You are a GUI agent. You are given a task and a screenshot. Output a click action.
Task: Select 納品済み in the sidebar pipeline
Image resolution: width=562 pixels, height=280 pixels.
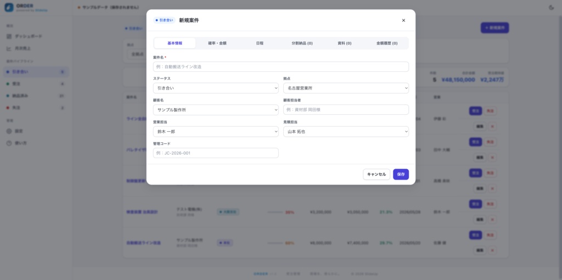click(x=36, y=96)
